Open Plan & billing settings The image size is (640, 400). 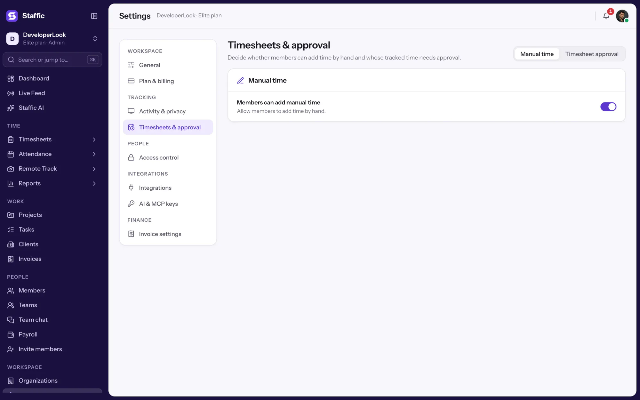point(168,81)
